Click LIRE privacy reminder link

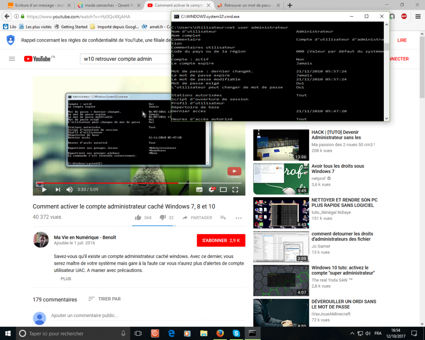pos(402,40)
